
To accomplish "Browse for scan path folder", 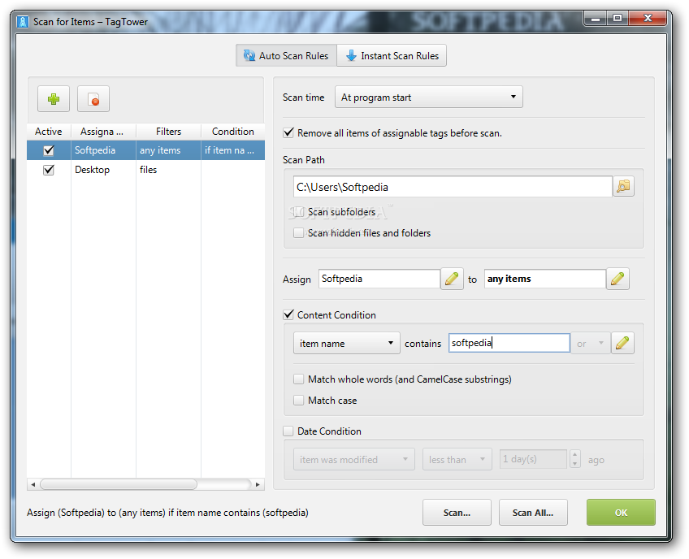I will [x=623, y=186].
